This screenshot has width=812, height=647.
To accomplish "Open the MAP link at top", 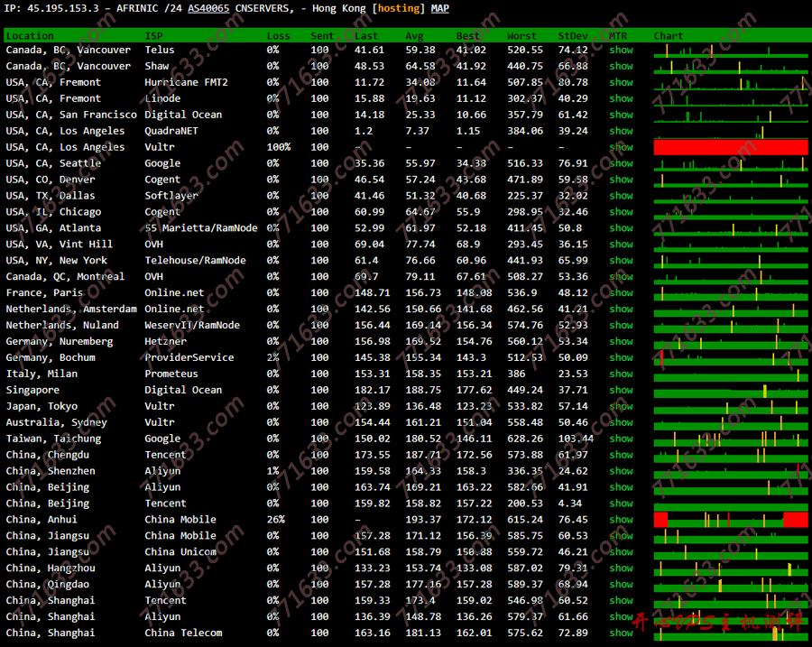I will point(439,8).
